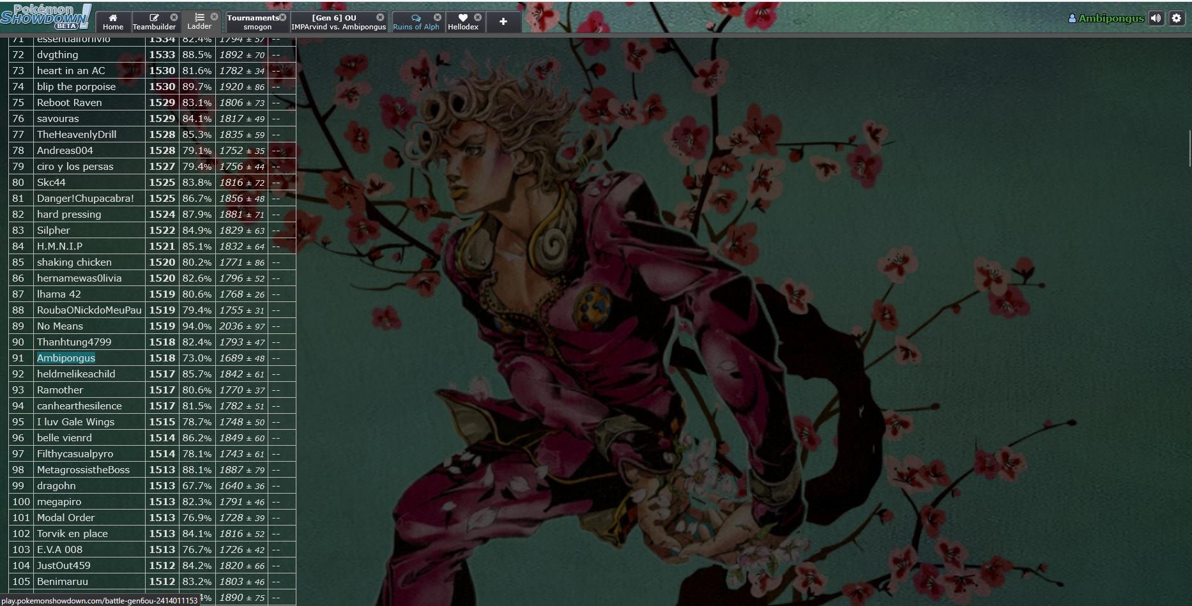Select player dragohn
Screen dimensions: 1192x606
(56, 486)
